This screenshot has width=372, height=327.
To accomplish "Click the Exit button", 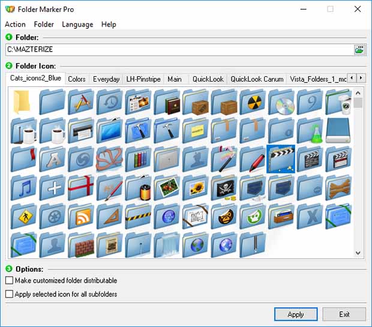I will pos(344,314).
